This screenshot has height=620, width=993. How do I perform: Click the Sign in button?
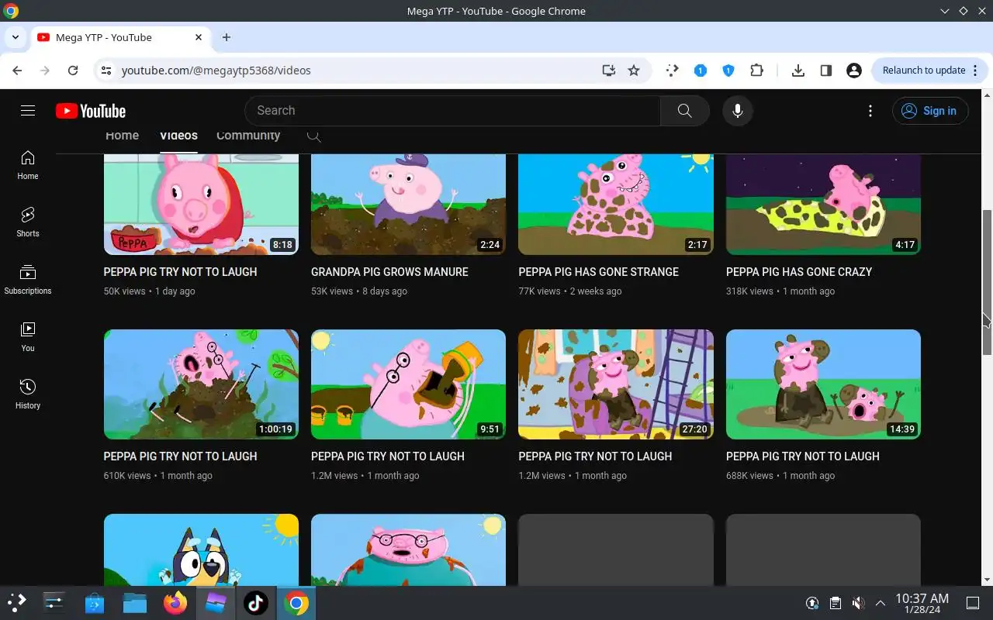point(930,111)
